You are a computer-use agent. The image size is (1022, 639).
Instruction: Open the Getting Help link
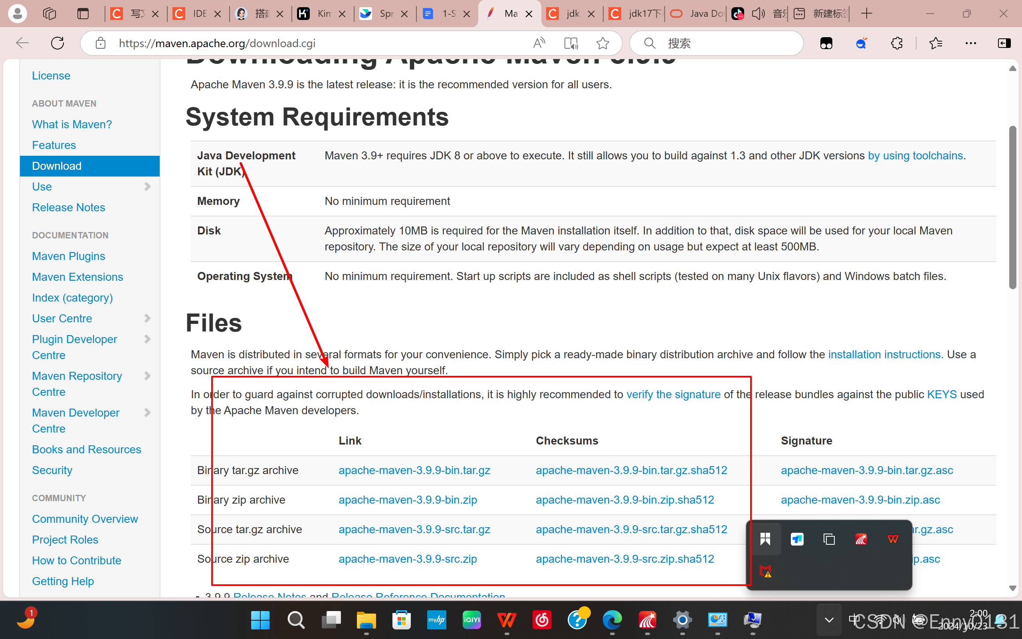(63, 581)
